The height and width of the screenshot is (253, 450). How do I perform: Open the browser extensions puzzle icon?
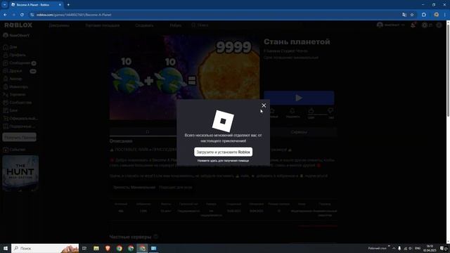coord(424,15)
